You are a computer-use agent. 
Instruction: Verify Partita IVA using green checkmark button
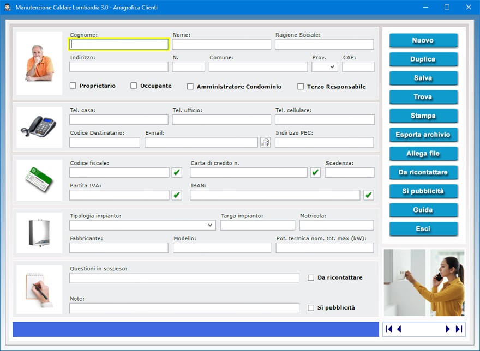tap(177, 195)
